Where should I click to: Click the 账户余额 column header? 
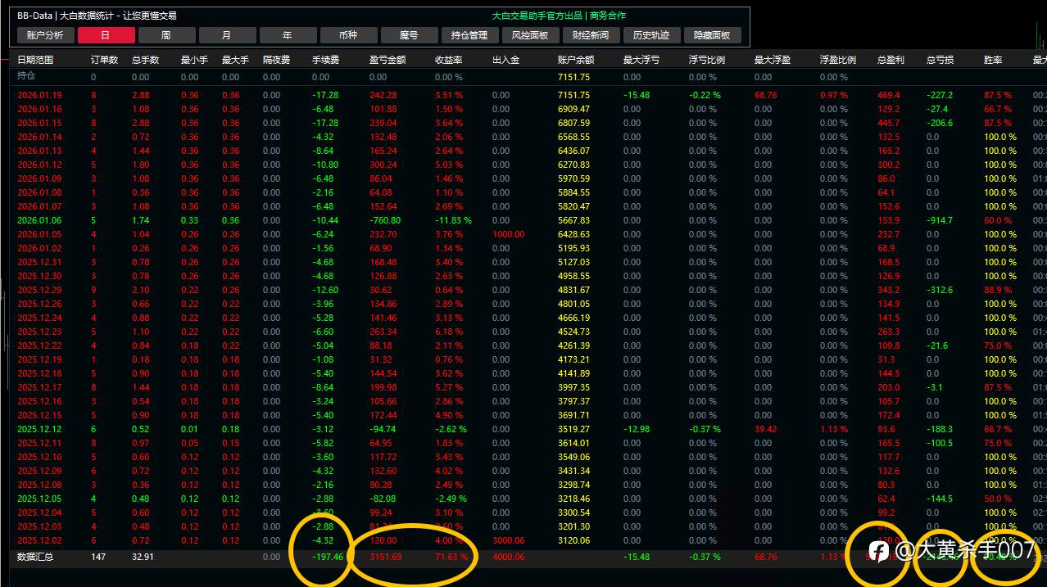tap(576, 60)
